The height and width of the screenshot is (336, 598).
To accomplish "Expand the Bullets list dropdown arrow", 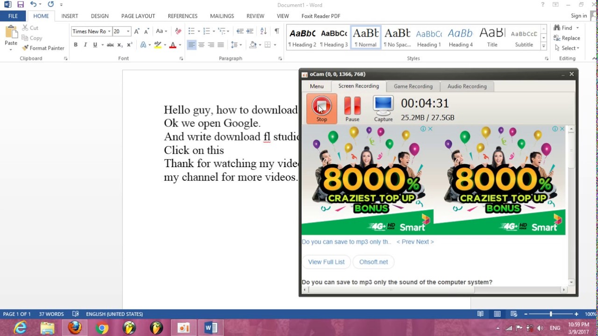I will click(199, 31).
